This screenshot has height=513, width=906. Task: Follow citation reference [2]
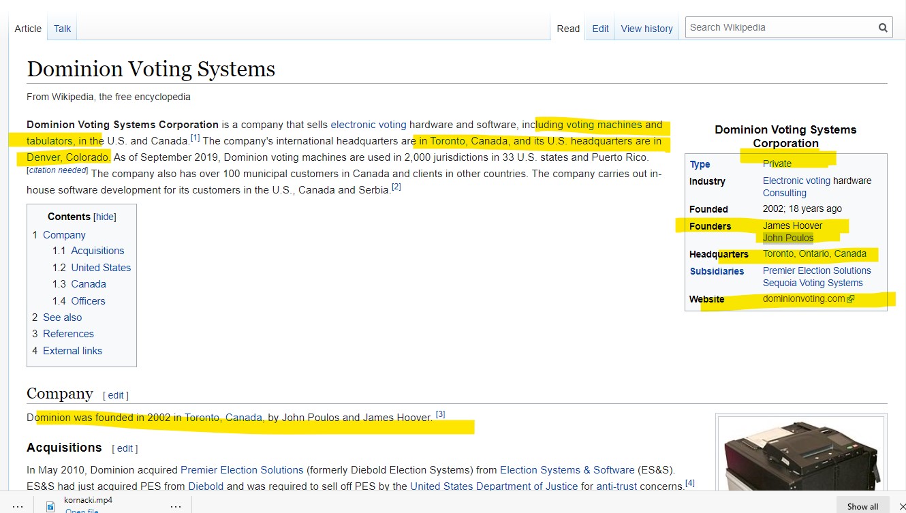(x=396, y=187)
